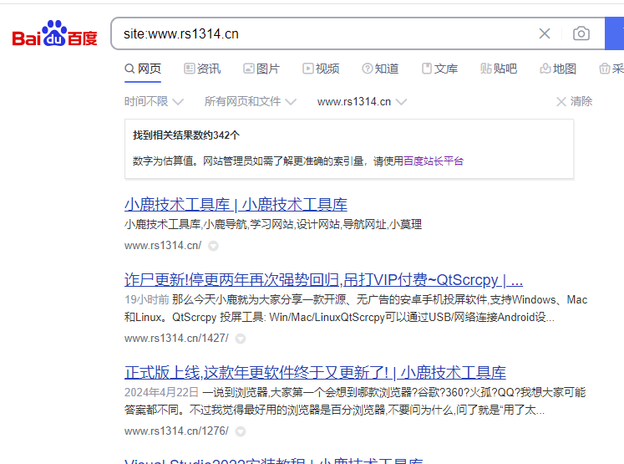This screenshot has height=464, width=624.
Task: Open the 百度站长平台 link
Action: pyautogui.click(x=433, y=161)
